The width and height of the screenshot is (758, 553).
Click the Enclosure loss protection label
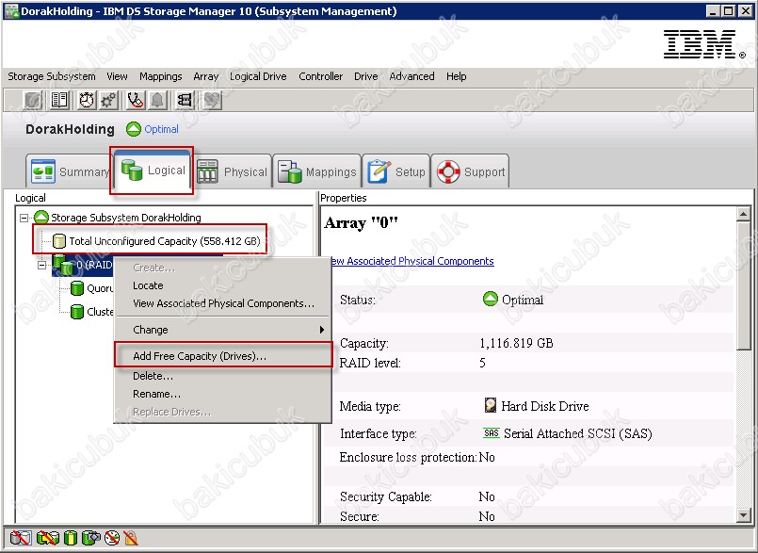click(408, 457)
